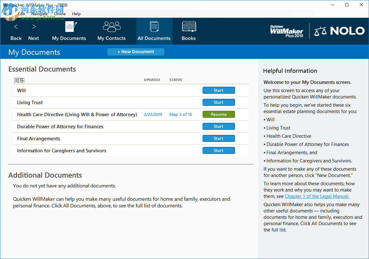This screenshot has width=369, height=259.
Task: Open the Help menu
Action: point(76,14)
